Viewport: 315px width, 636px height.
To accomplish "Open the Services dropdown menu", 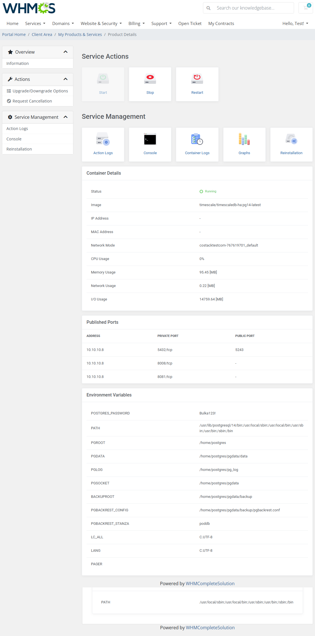I will 35,24.
